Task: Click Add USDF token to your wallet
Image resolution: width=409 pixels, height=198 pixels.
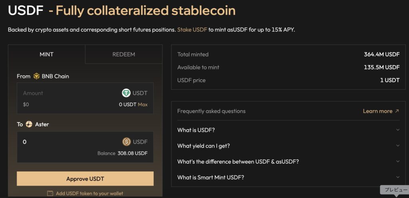Action: tap(89, 194)
